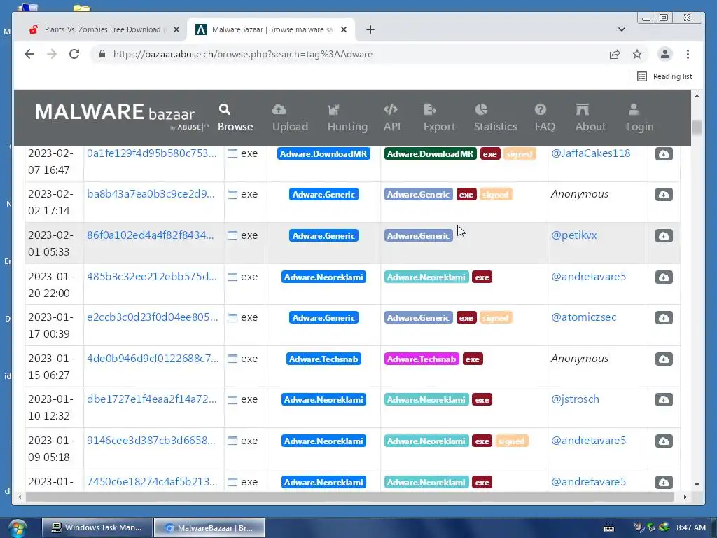
Task: Open Chrome three-dot menu
Action: click(688, 54)
